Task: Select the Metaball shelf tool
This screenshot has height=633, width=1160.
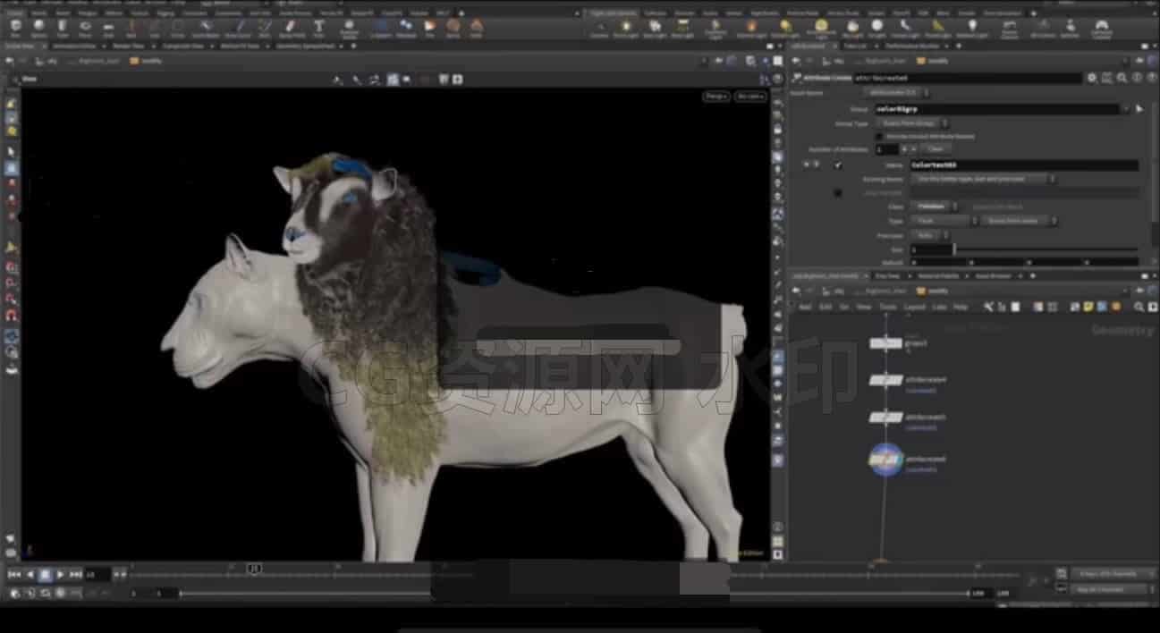Action: click(x=406, y=28)
